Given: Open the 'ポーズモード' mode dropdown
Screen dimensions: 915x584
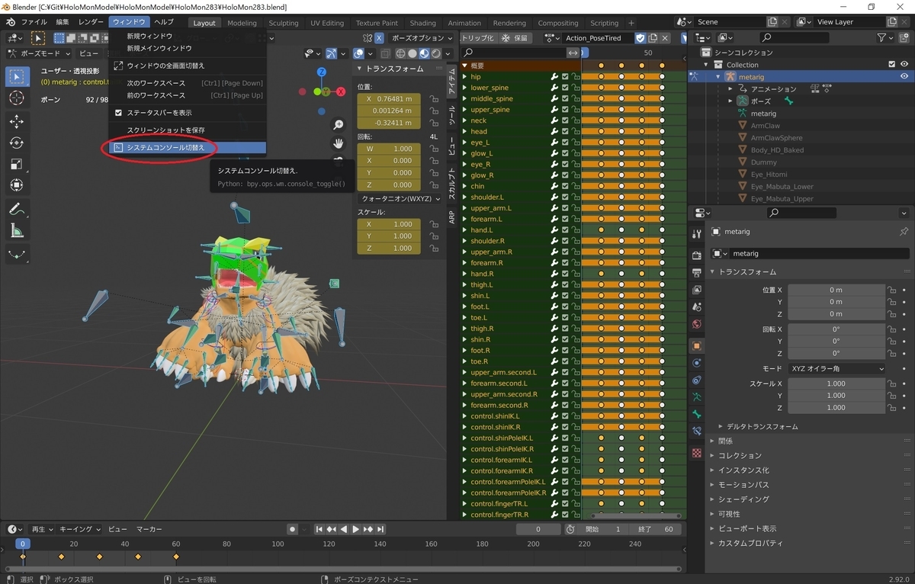Looking at the screenshot, I should pos(40,53).
